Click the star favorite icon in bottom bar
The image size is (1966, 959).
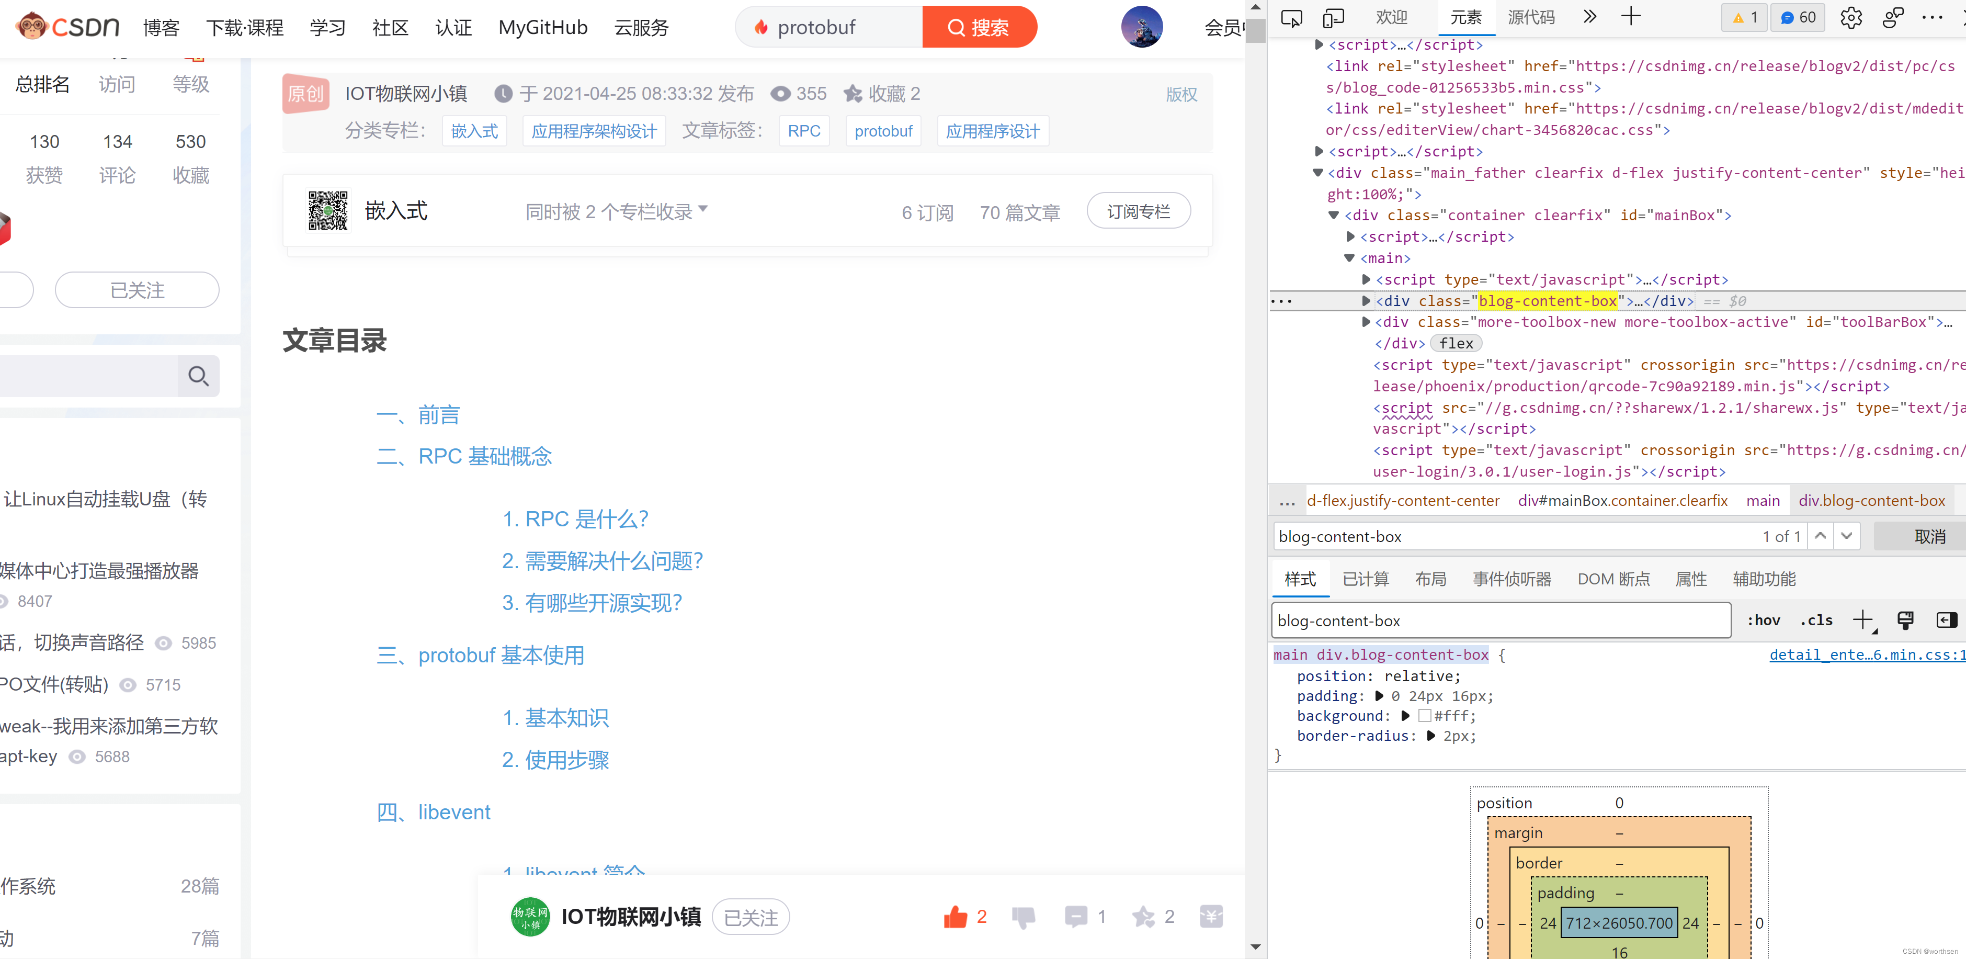click(x=1143, y=916)
